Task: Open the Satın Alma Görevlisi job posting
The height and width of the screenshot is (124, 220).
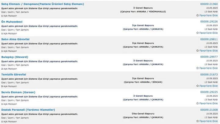Action: point(15,39)
